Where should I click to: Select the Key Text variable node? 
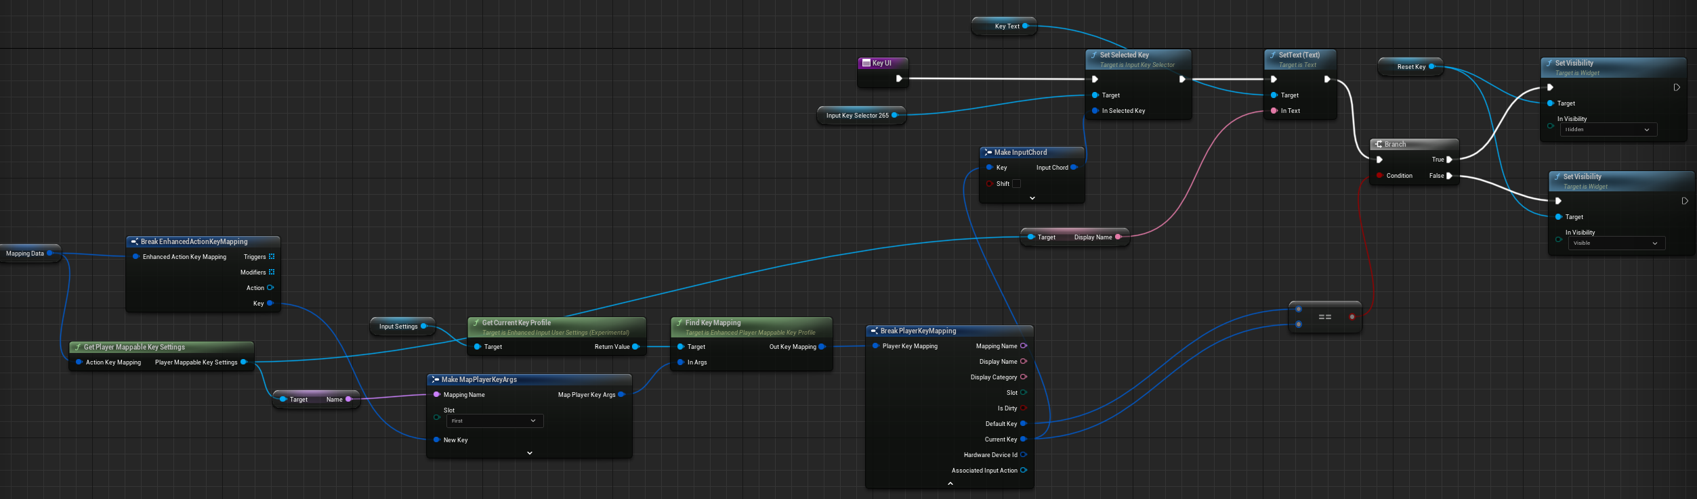pos(1006,26)
